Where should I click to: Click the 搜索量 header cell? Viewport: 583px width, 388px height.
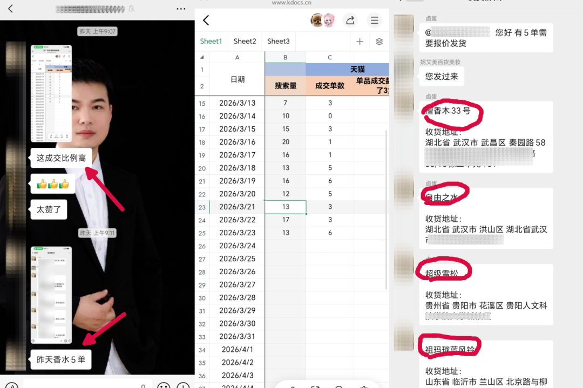(285, 86)
